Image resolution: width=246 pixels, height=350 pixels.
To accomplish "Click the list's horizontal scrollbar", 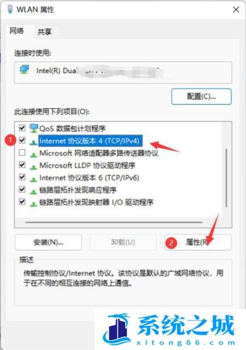I will (x=114, y=222).
